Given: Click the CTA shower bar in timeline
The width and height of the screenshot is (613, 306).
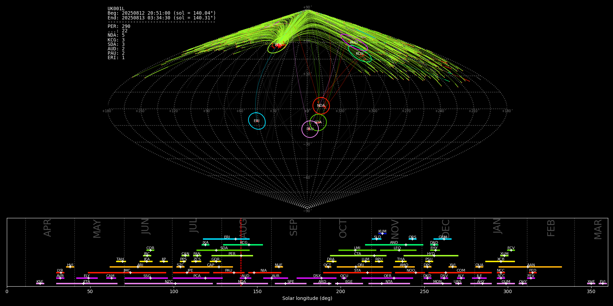Looking at the screenshot, I should pyautogui.click(x=358, y=256).
